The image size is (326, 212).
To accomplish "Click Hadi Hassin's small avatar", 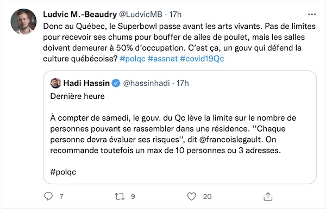I will point(55,83).
